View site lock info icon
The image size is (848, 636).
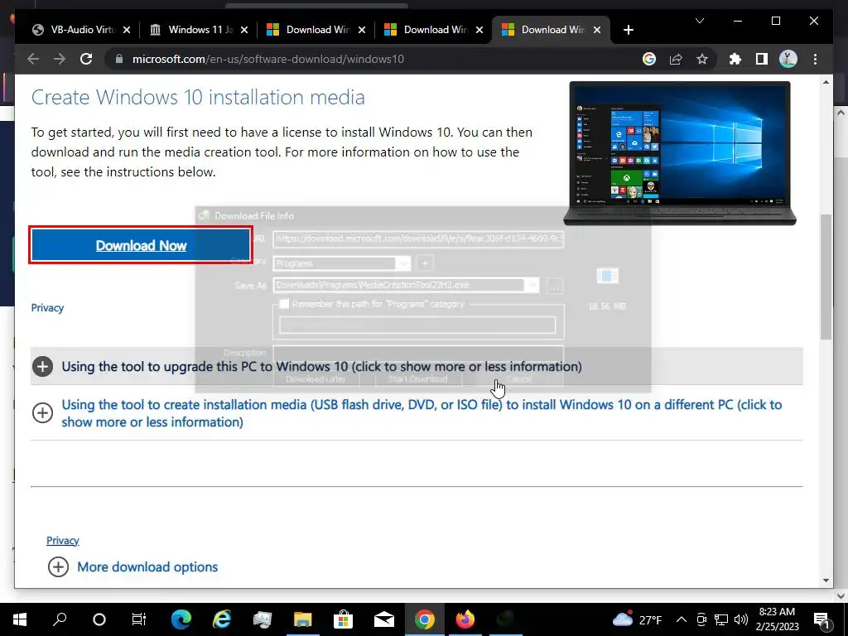[119, 59]
